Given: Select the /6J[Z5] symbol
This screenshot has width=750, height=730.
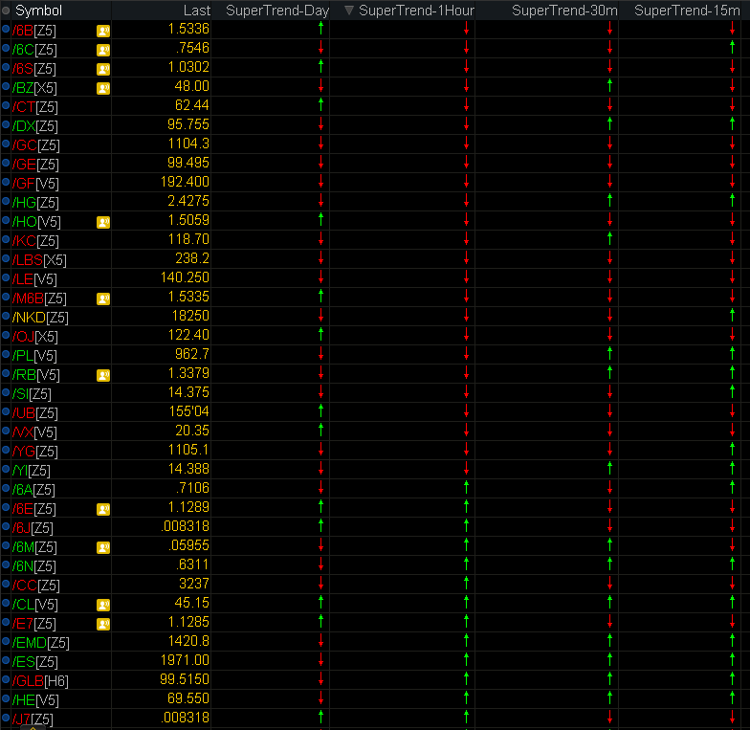Looking at the screenshot, I should pyautogui.click(x=33, y=528).
